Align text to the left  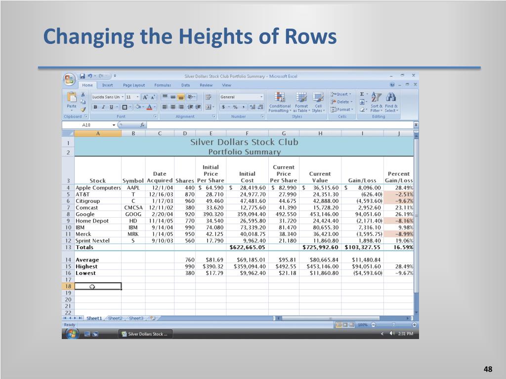click(165, 107)
